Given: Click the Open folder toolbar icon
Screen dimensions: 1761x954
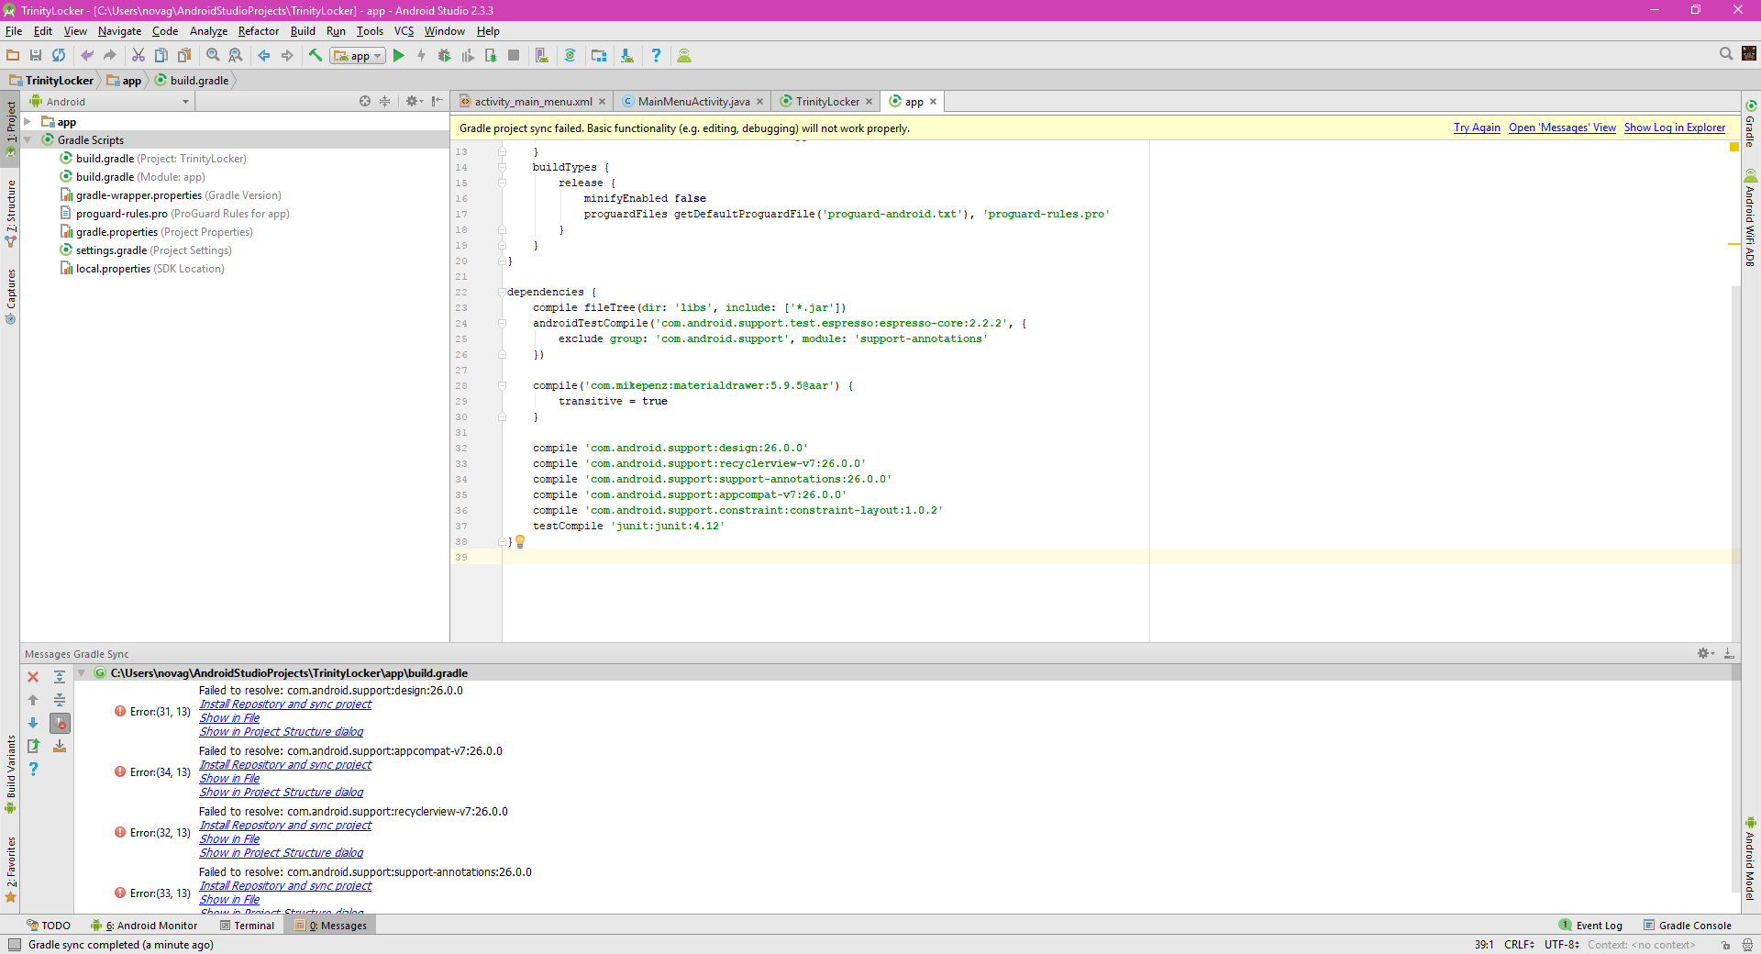Looking at the screenshot, I should [x=13, y=56].
